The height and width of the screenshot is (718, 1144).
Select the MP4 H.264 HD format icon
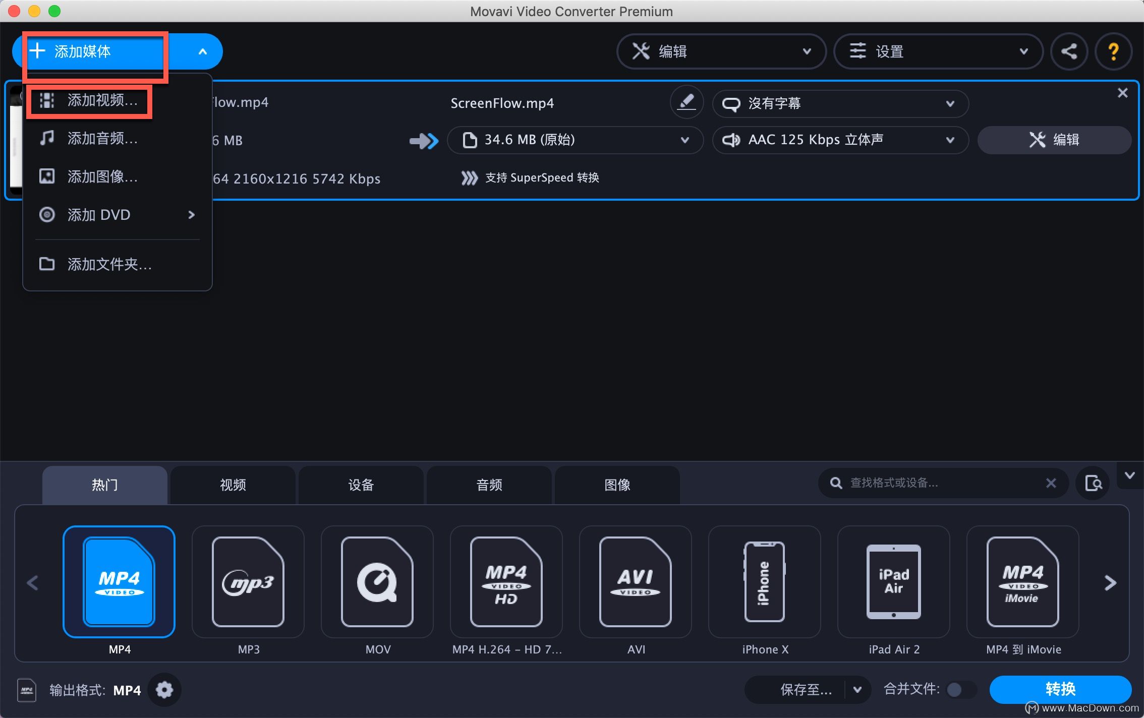pyautogui.click(x=506, y=582)
